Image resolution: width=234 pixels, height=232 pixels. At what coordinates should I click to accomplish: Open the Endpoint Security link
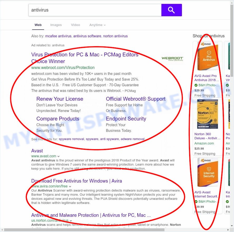[126, 119]
